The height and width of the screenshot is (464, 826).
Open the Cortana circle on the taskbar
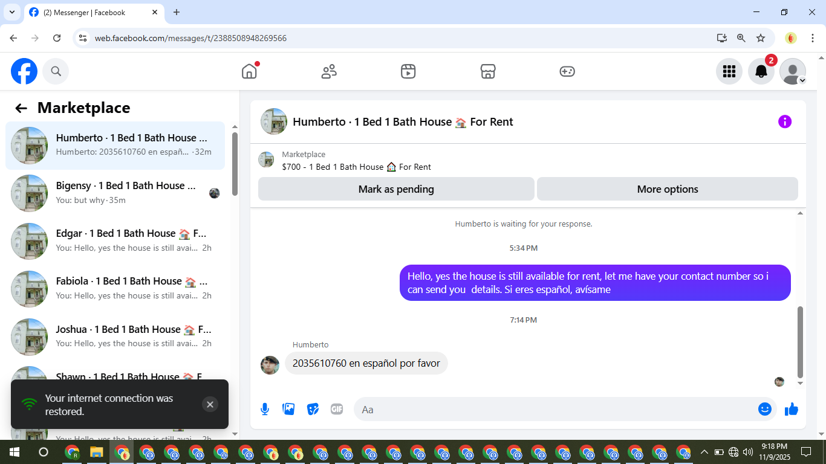pos(44,452)
